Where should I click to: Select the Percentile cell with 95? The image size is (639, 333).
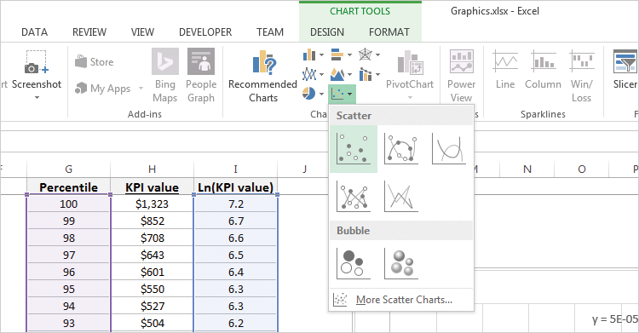(x=68, y=289)
